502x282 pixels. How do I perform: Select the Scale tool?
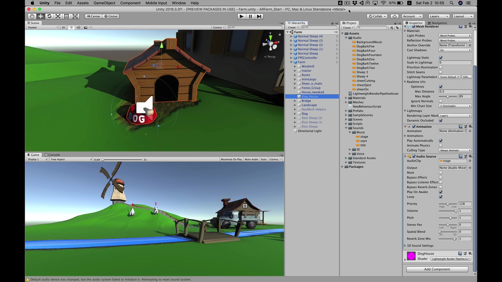click(x=58, y=16)
